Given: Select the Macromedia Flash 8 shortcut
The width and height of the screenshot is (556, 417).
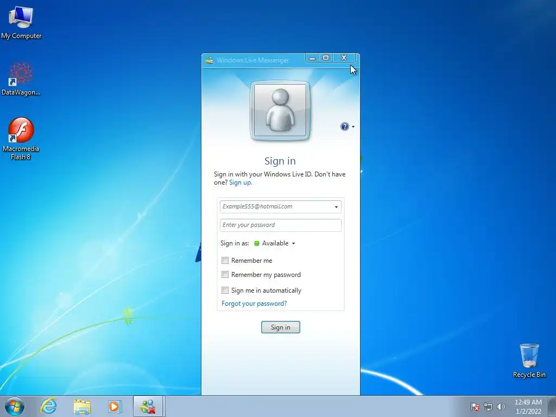Looking at the screenshot, I should pyautogui.click(x=21, y=138).
